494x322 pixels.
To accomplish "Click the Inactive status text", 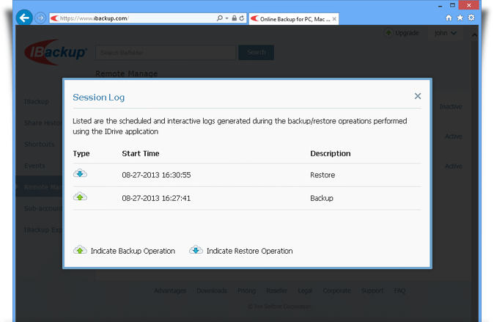I will pyautogui.click(x=451, y=106).
